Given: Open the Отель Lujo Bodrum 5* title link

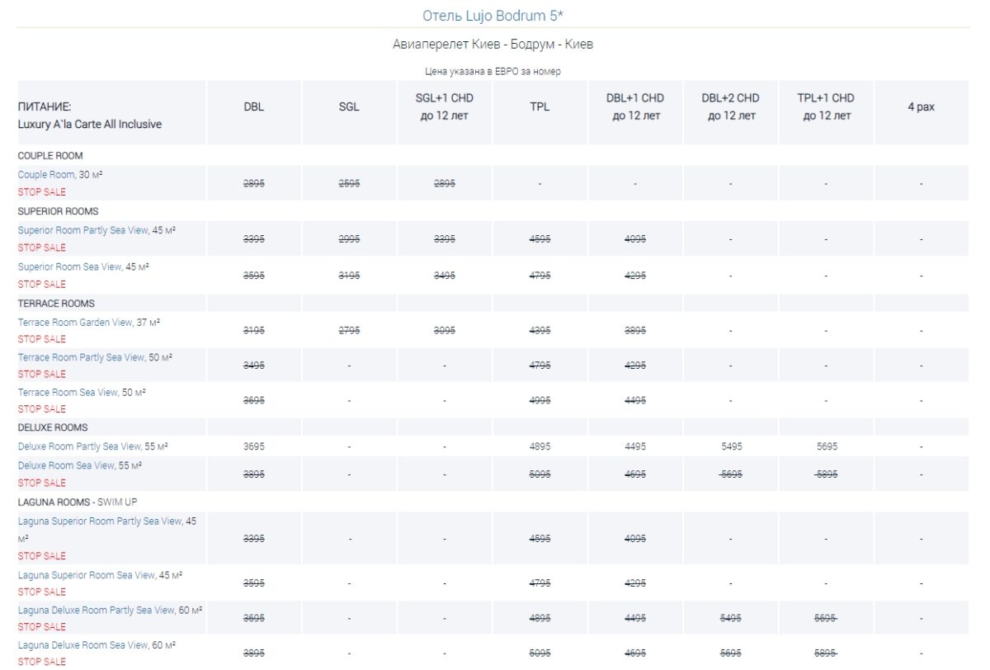Looking at the screenshot, I should pyautogui.click(x=493, y=16).
